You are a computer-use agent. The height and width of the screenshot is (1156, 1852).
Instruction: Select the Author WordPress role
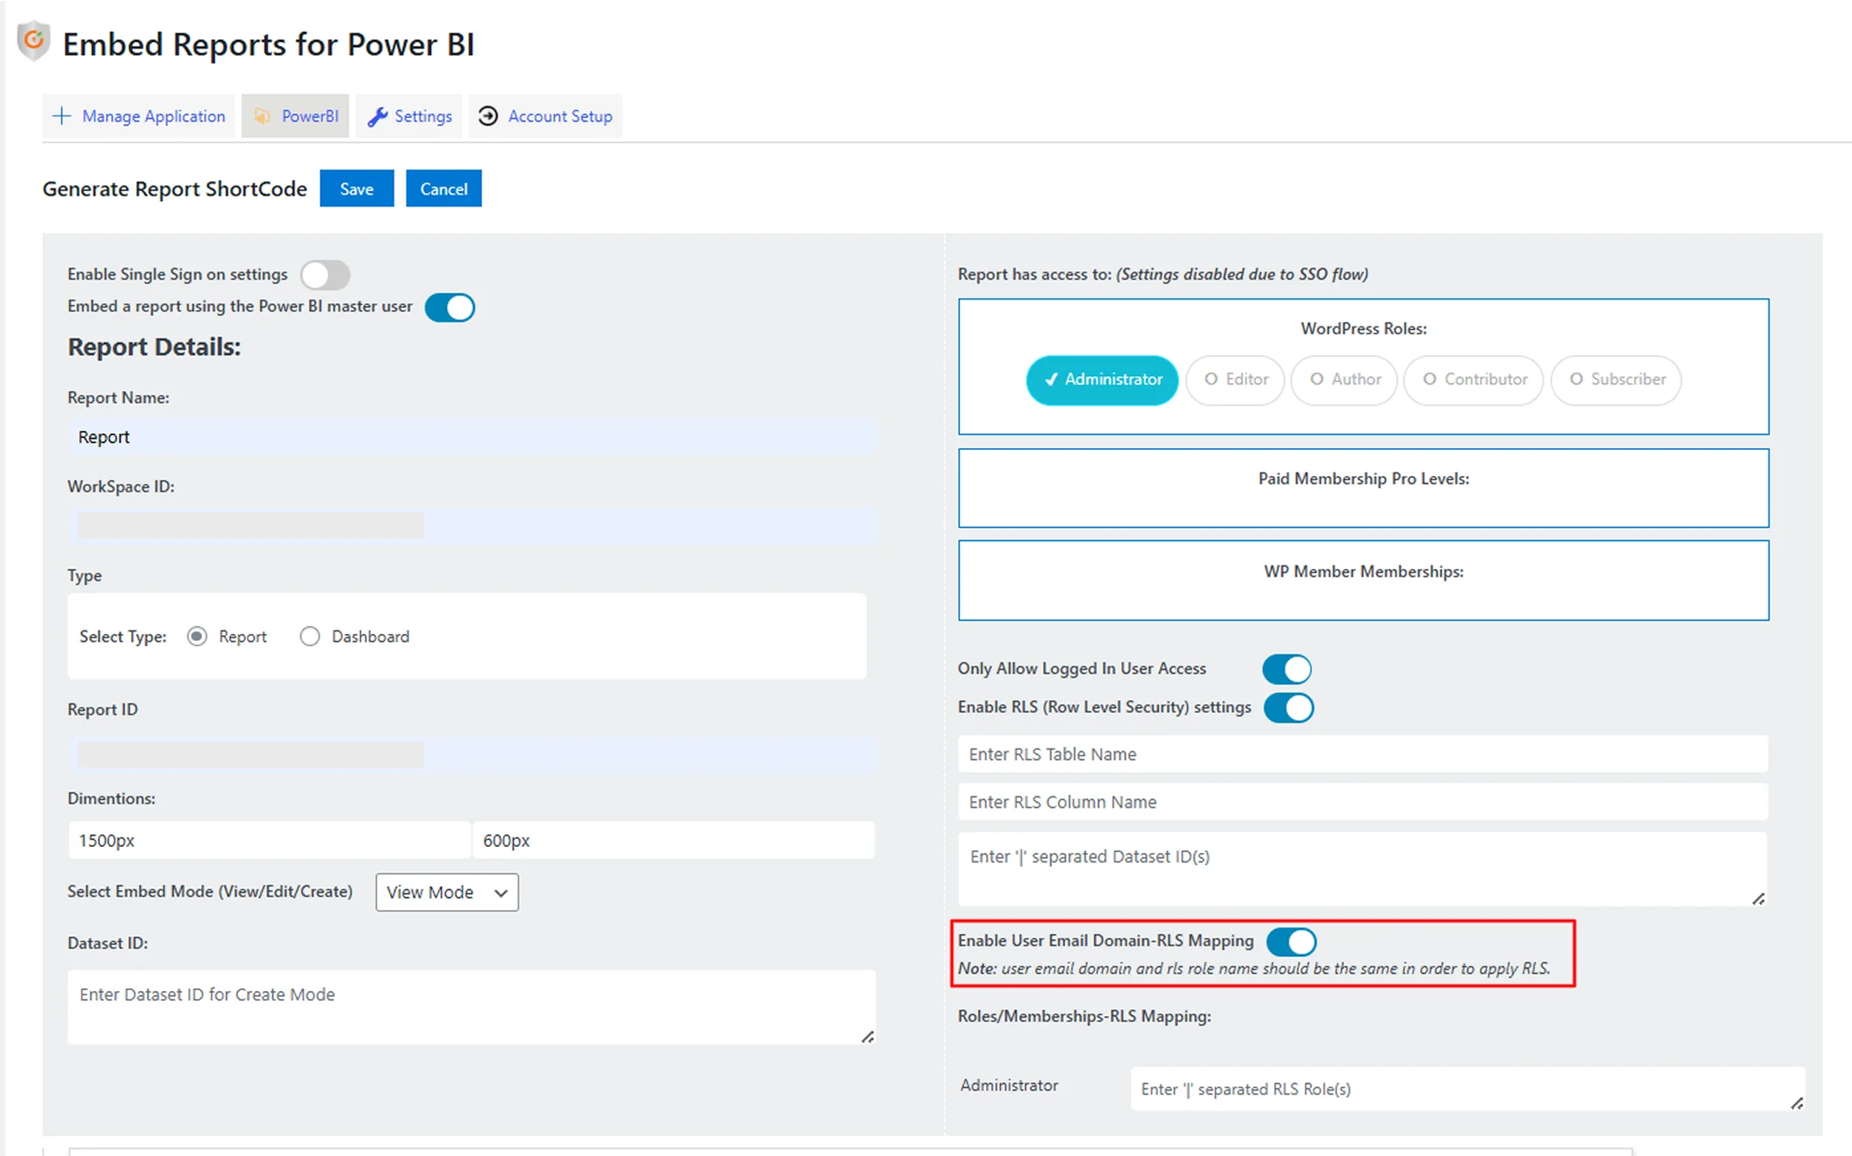pyautogui.click(x=1345, y=380)
